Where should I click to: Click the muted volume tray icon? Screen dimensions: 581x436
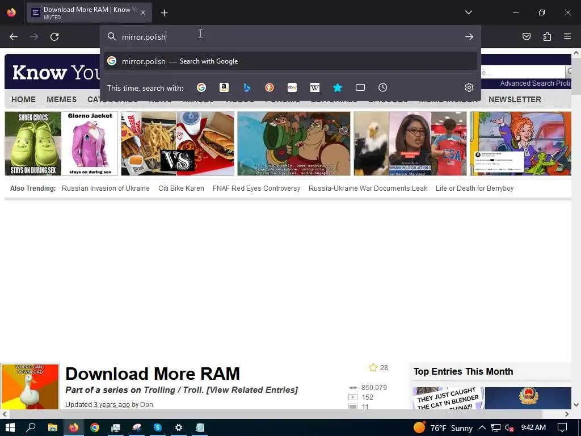509,427
